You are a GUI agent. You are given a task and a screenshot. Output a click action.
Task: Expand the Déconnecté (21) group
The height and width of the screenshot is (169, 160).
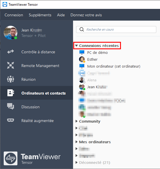pyautogui.click(x=76, y=162)
